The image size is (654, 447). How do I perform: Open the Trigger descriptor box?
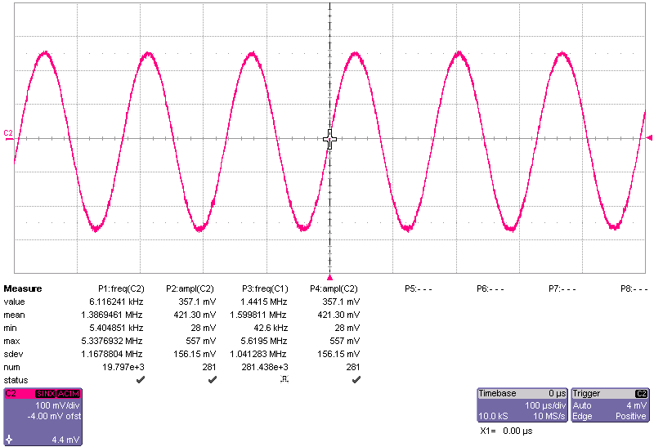[x=611, y=405]
